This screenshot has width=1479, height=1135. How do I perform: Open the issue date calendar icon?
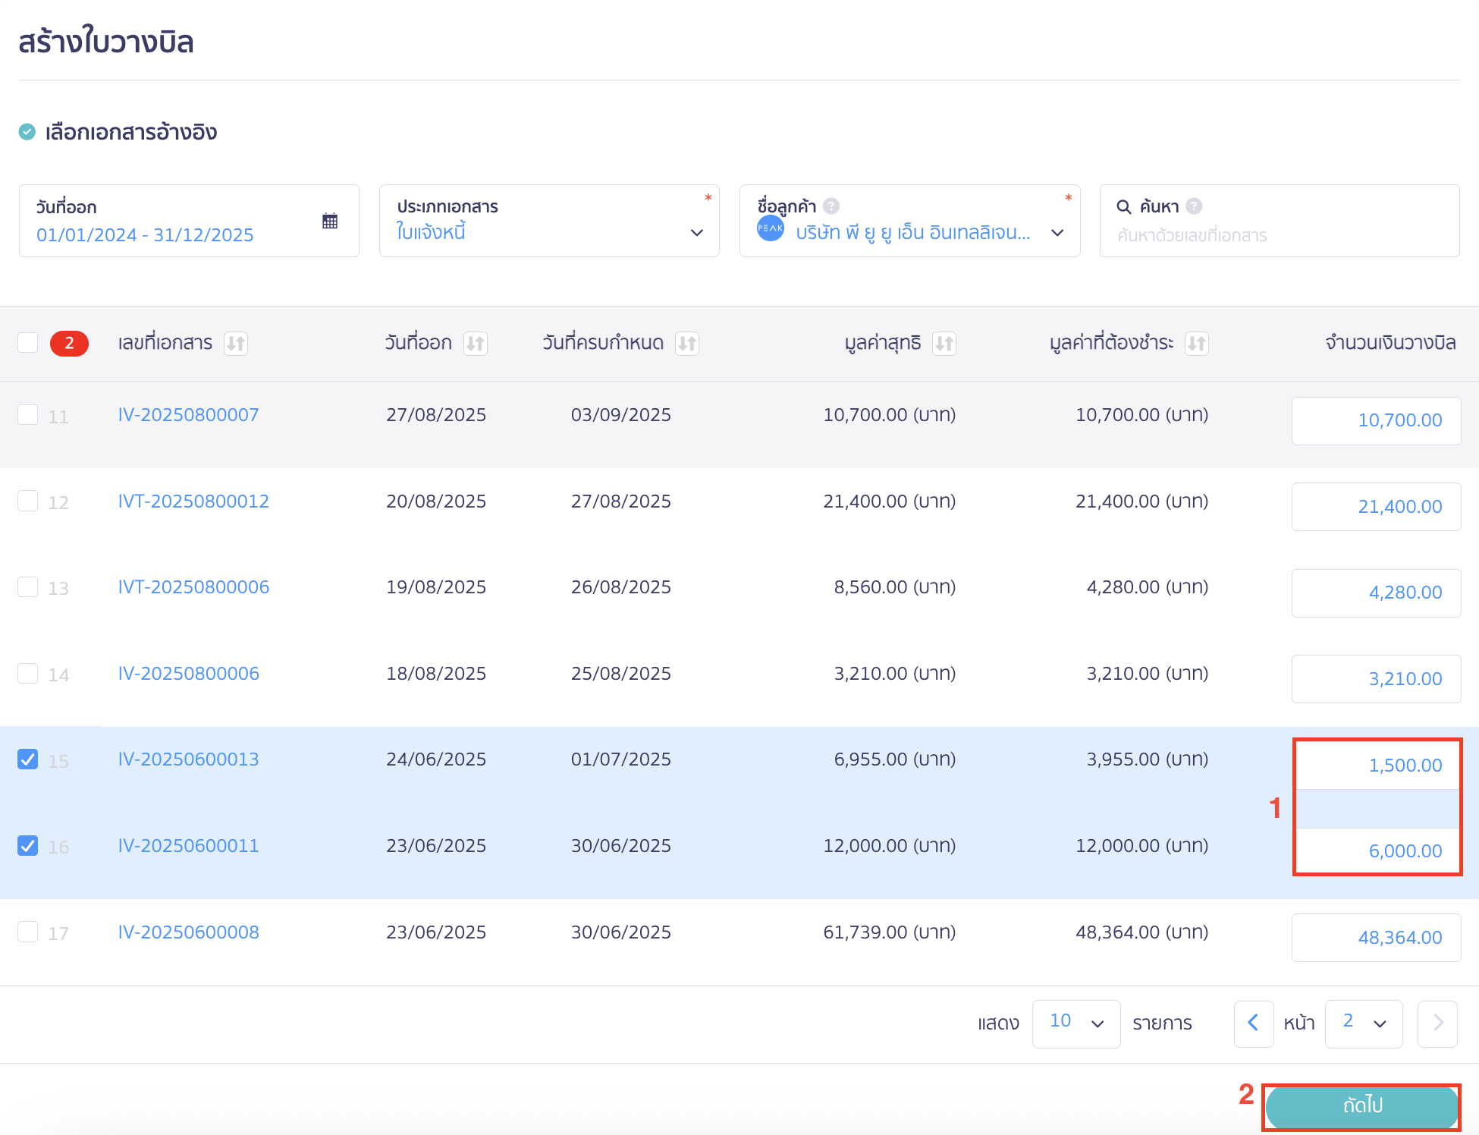(330, 221)
